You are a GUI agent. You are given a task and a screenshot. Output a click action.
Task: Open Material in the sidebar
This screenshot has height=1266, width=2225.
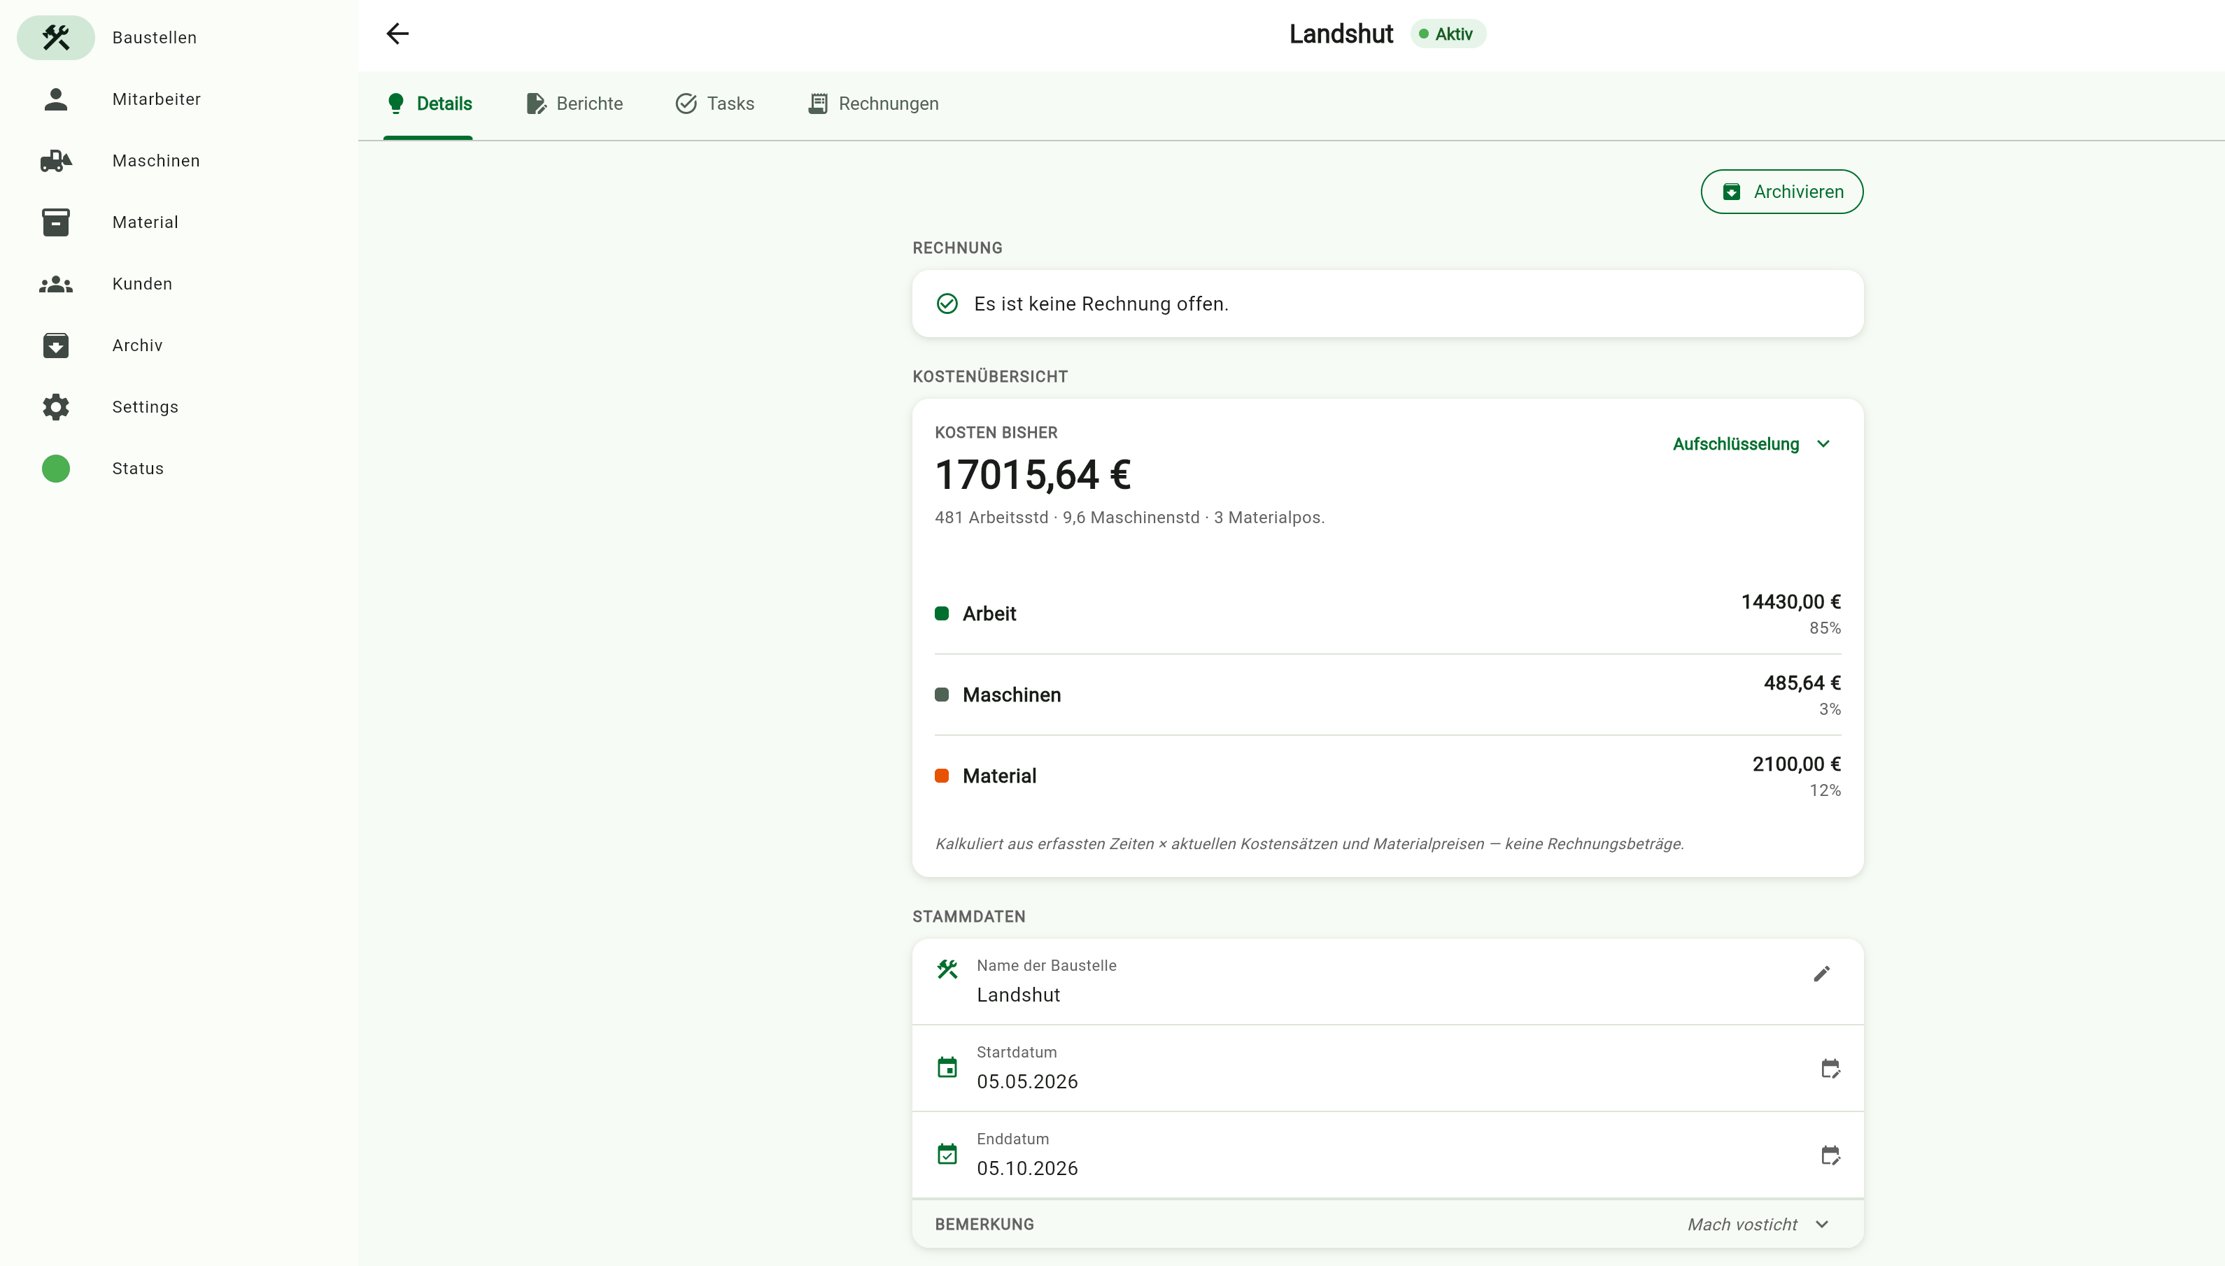tap(146, 222)
